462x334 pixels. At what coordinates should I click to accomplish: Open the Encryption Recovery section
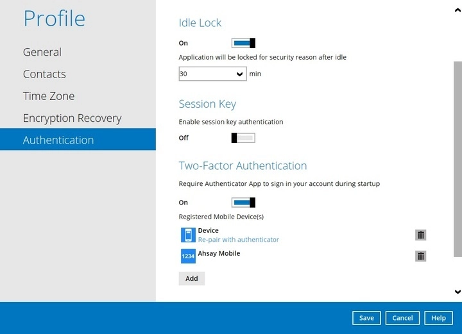pyautogui.click(x=72, y=118)
